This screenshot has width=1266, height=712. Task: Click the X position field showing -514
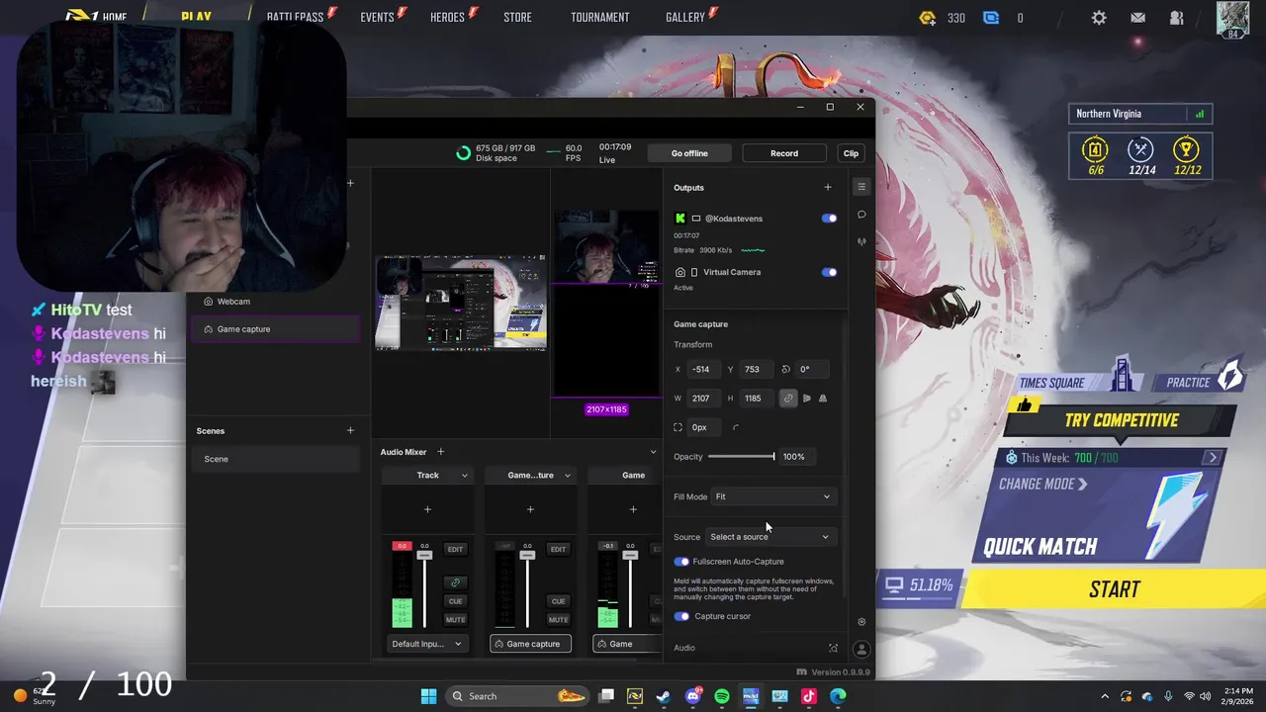click(x=704, y=369)
